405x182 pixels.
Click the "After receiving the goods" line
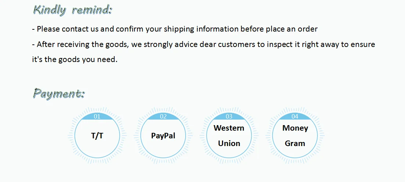(204, 45)
